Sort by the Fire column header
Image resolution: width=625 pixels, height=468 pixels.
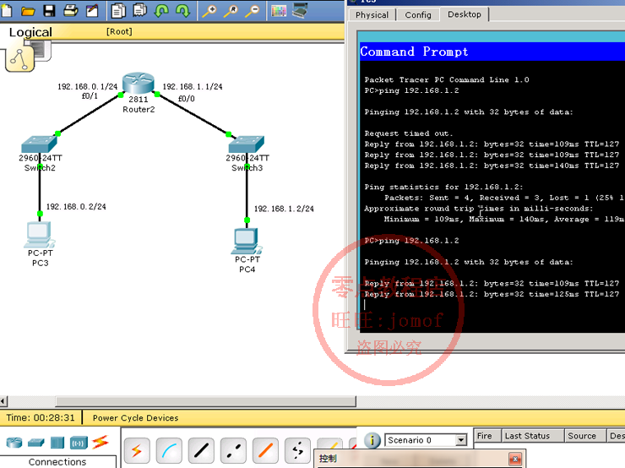(x=487, y=436)
